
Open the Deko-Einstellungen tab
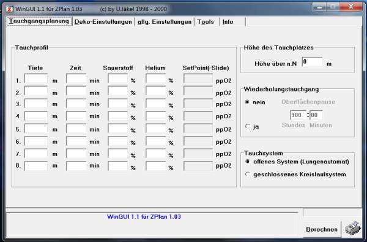click(103, 22)
